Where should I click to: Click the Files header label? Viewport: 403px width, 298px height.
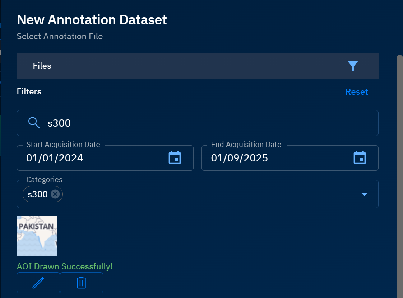click(x=42, y=66)
